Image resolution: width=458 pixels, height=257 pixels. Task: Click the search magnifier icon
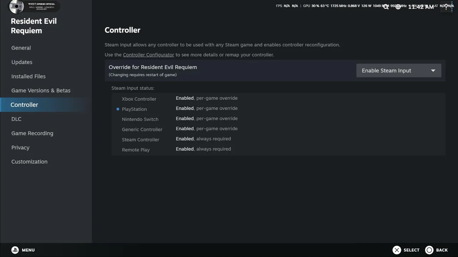[386, 7]
